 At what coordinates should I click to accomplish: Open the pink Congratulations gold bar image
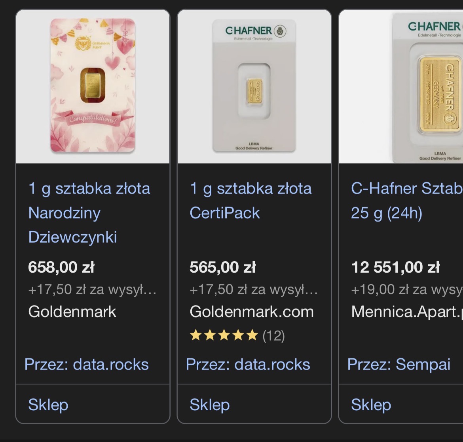point(93,86)
